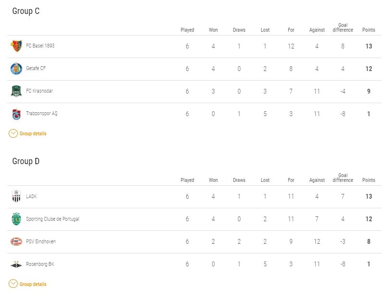Expand the Group D details chevron
Image resolution: width=382 pixels, height=298 pixels.
[13, 284]
